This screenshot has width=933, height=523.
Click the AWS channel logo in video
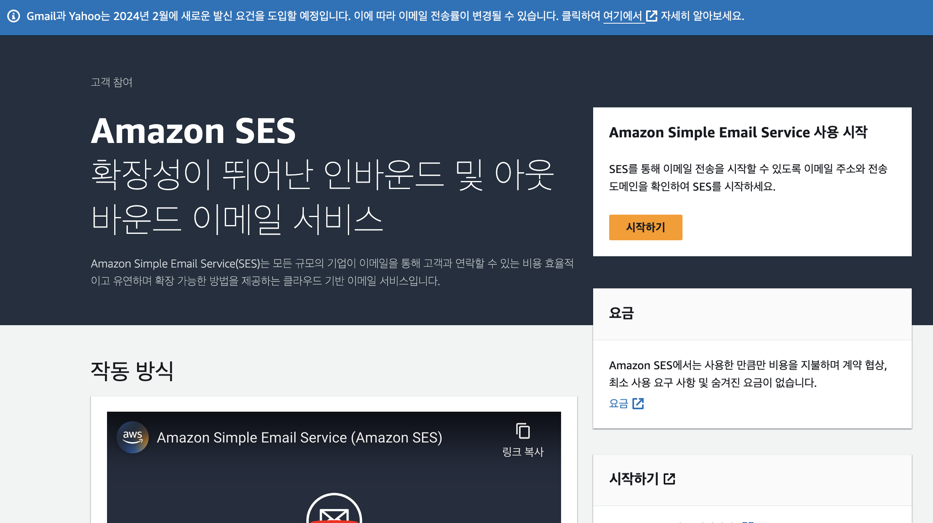point(133,437)
